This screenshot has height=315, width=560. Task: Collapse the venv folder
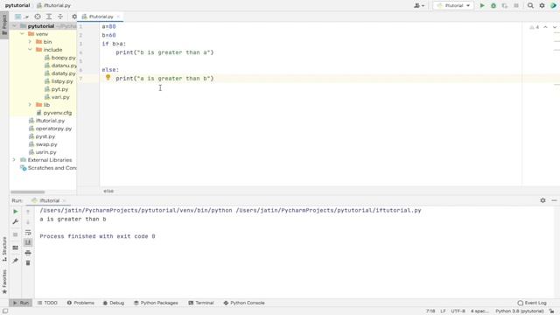click(x=22, y=34)
